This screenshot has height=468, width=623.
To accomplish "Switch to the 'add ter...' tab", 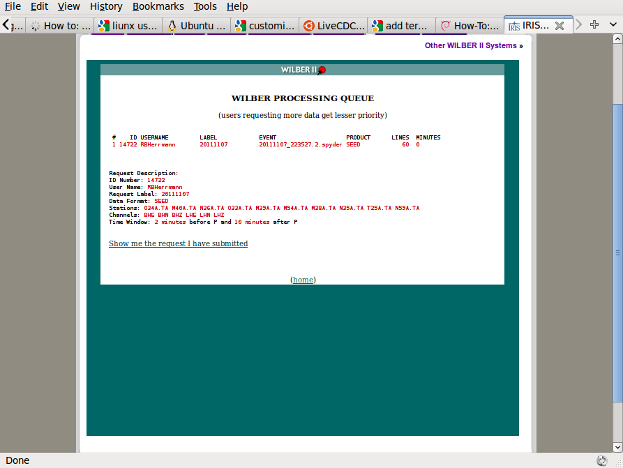I will point(402,26).
